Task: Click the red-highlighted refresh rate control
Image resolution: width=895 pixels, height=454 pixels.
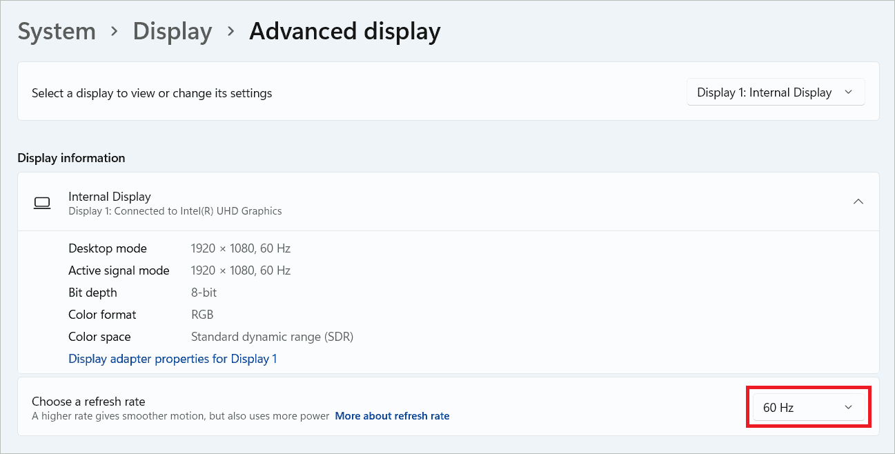Action: [x=807, y=407]
